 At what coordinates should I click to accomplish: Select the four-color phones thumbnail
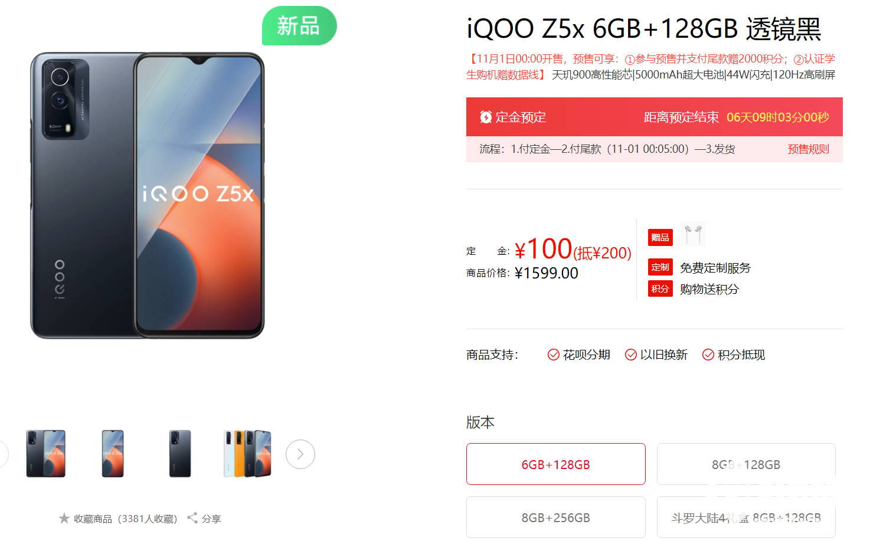tap(247, 454)
